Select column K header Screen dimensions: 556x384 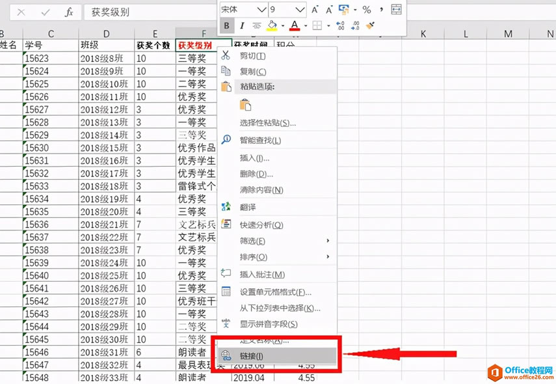click(423, 34)
